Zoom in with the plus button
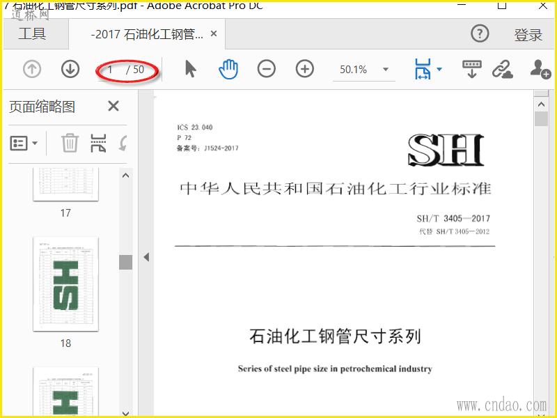The image size is (557, 418). (305, 69)
